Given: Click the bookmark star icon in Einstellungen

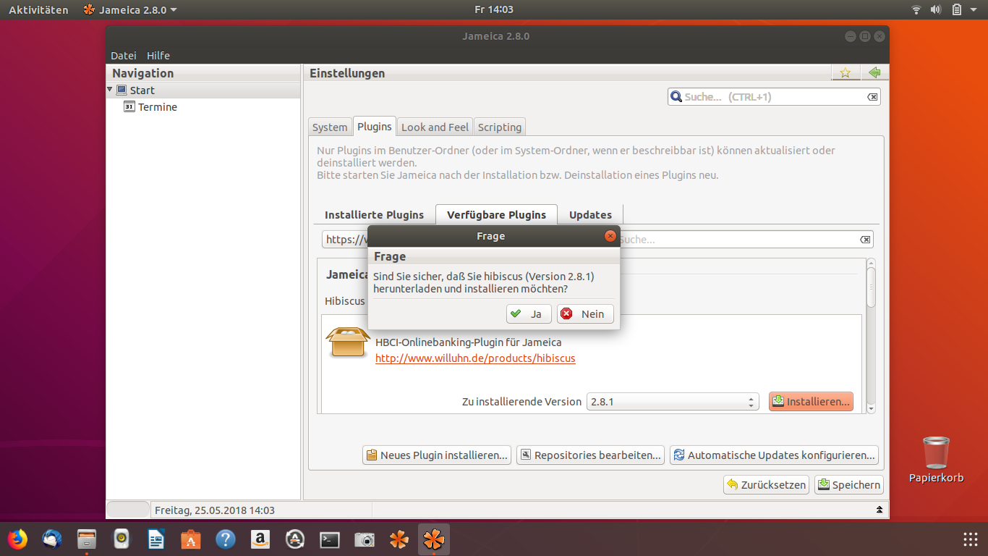Looking at the screenshot, I should pyautogui.click(x=845, y=72).
